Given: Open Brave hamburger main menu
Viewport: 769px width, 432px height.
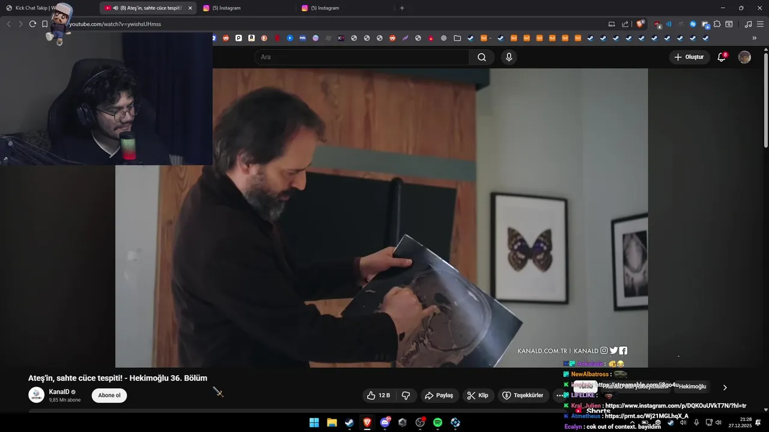Looking at the screenshot, I should (760, 24).
